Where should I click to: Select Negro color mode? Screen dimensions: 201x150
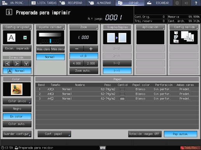(x=17, y=109)
